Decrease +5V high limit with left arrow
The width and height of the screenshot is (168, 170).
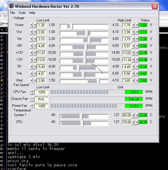pyautogui.click(x=133, y=46)
